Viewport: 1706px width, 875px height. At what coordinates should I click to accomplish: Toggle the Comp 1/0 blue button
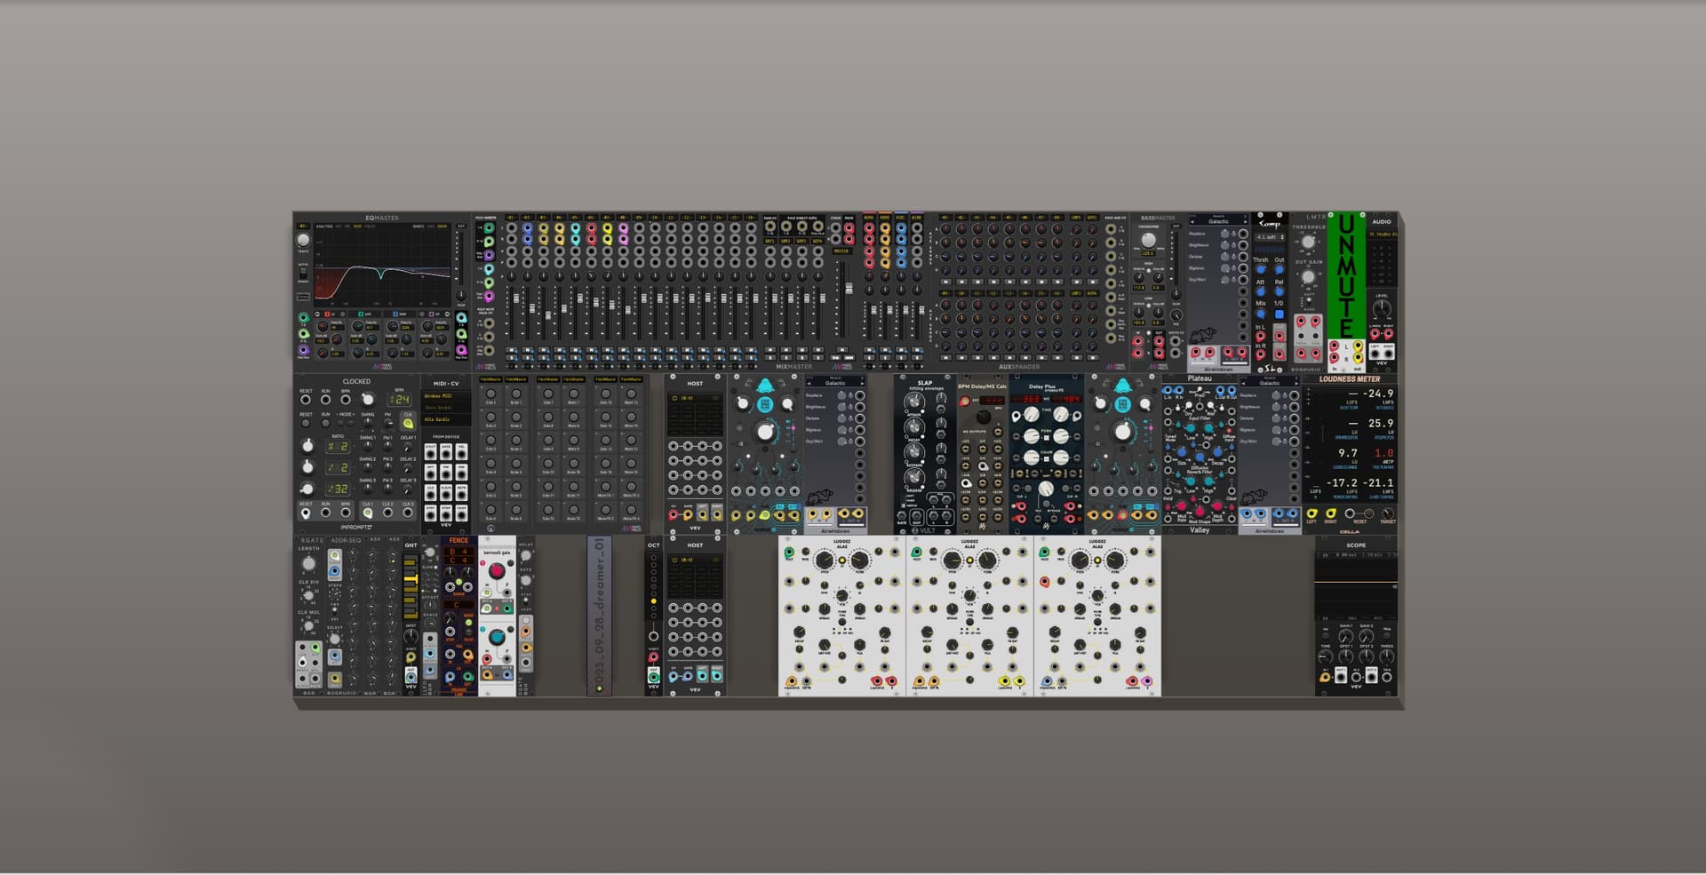pyautogui.click(x=1279, y=314)
